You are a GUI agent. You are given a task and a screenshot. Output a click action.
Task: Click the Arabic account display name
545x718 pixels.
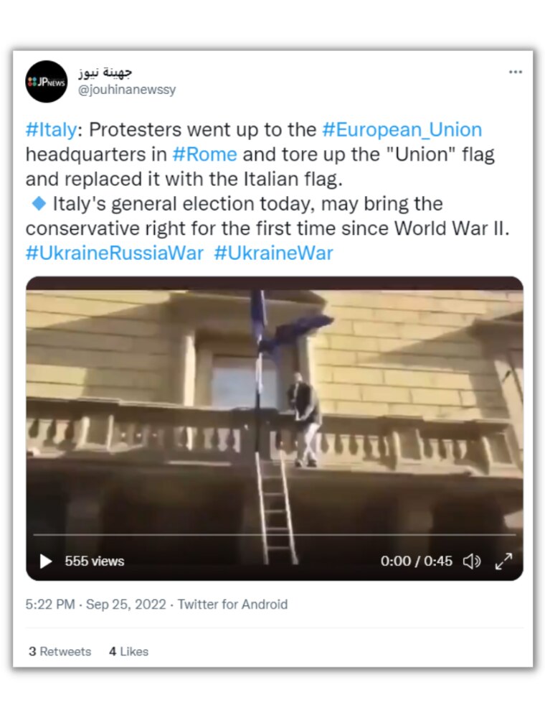tap(105, 73)
